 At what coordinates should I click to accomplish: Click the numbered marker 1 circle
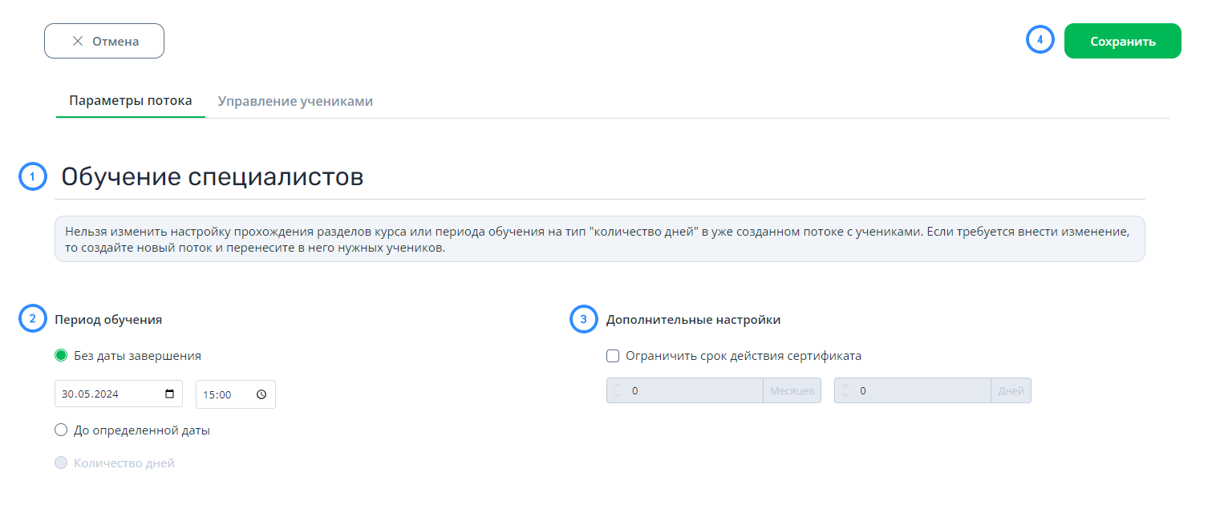coord(32,177)
